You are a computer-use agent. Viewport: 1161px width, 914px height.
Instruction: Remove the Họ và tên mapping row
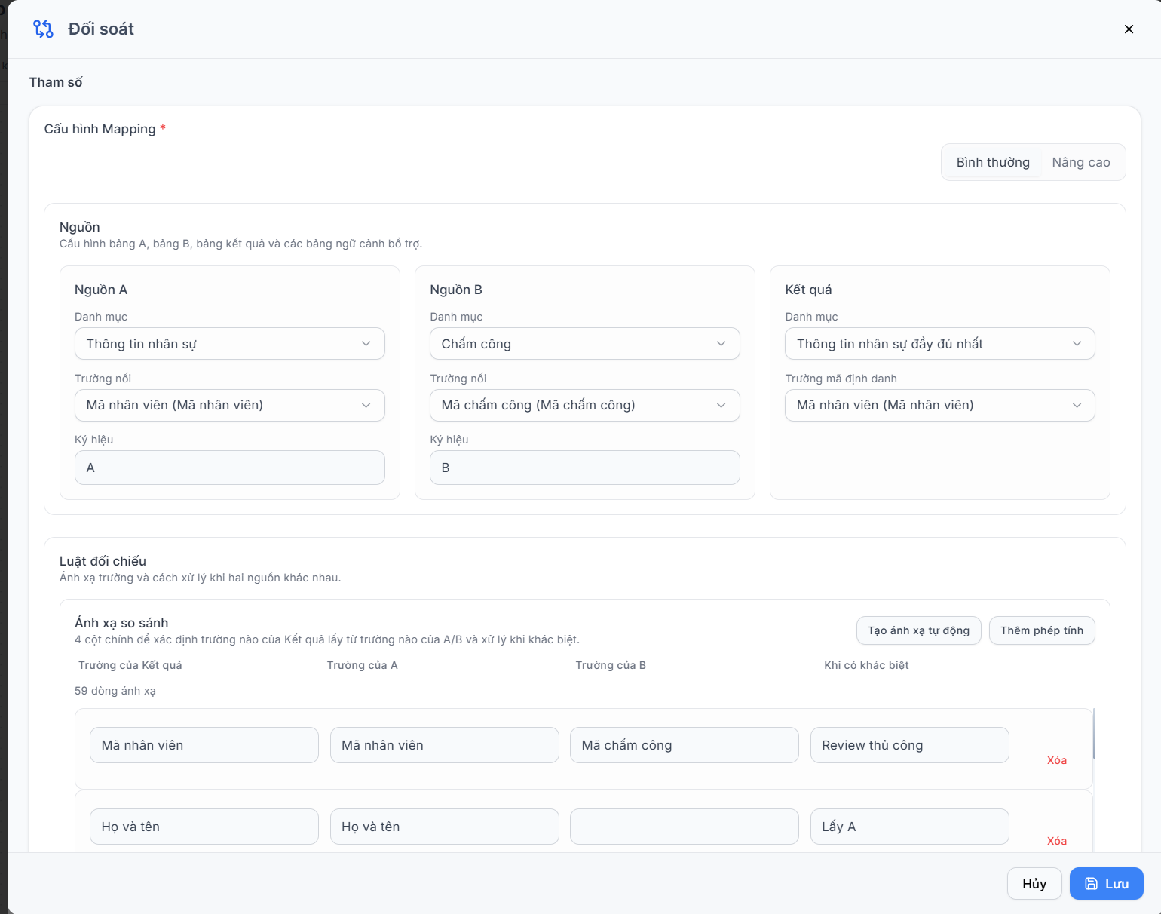pyautogui.click(x=1057, y=841)
